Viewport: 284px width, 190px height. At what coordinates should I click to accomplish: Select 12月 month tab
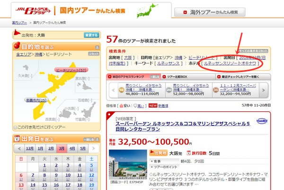pyautogui.click(x=30, y=148)
